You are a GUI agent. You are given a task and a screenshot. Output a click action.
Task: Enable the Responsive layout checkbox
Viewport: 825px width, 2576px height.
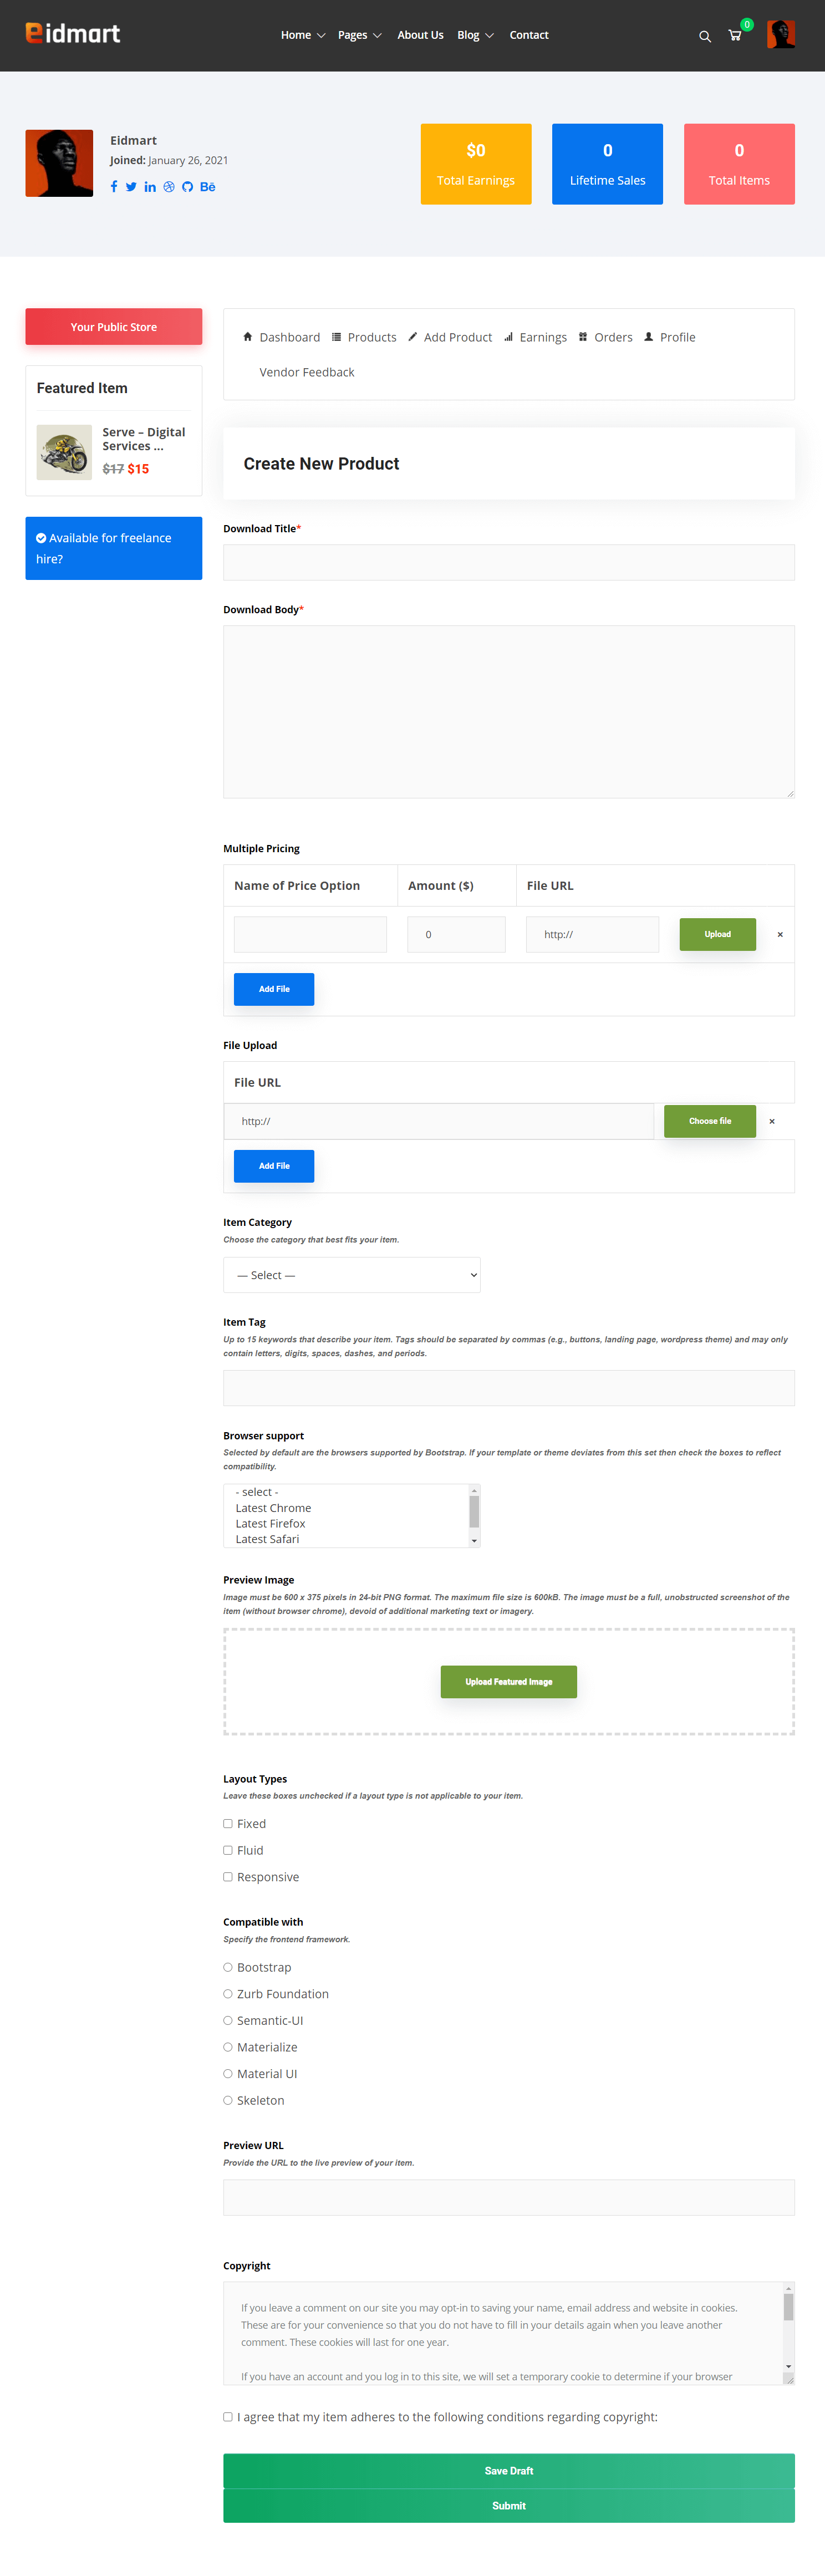point(228,1876)
